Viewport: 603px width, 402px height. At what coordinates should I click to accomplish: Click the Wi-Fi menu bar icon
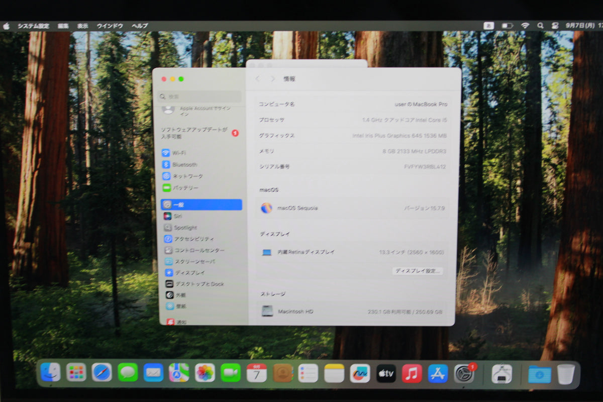[525, 25]
